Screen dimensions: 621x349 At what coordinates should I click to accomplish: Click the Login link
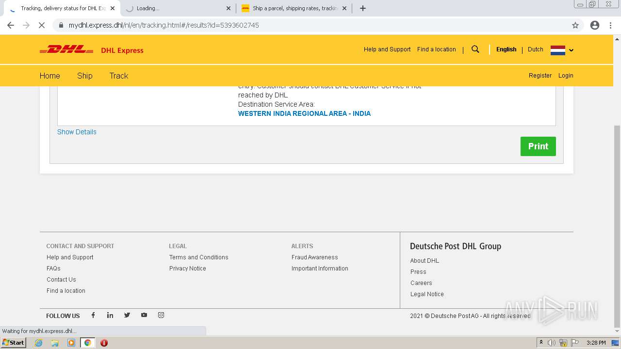point(566,76)
